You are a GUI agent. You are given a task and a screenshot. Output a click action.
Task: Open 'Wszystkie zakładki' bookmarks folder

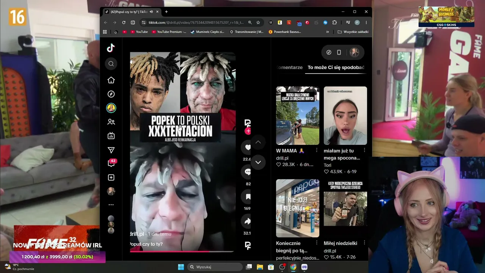pos(353,32)
